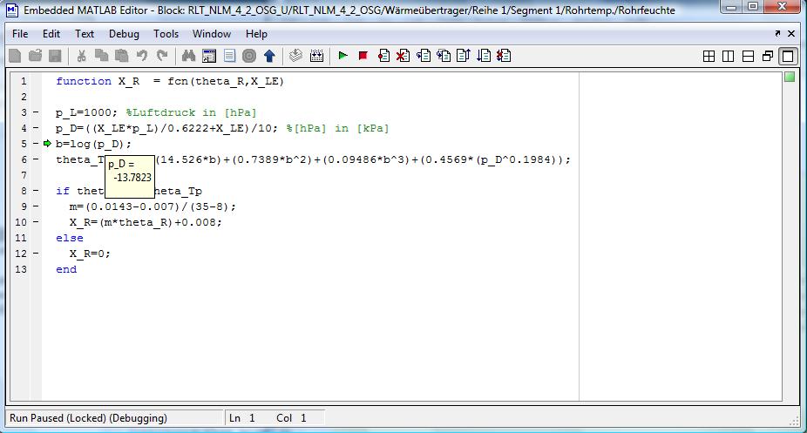
Task: Undock the editor with arrow icon
Action: (777, 33)
